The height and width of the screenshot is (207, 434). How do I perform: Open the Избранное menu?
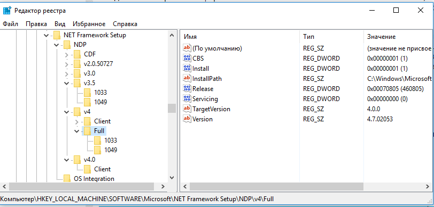pyautogui.click(x=89, y=24)
